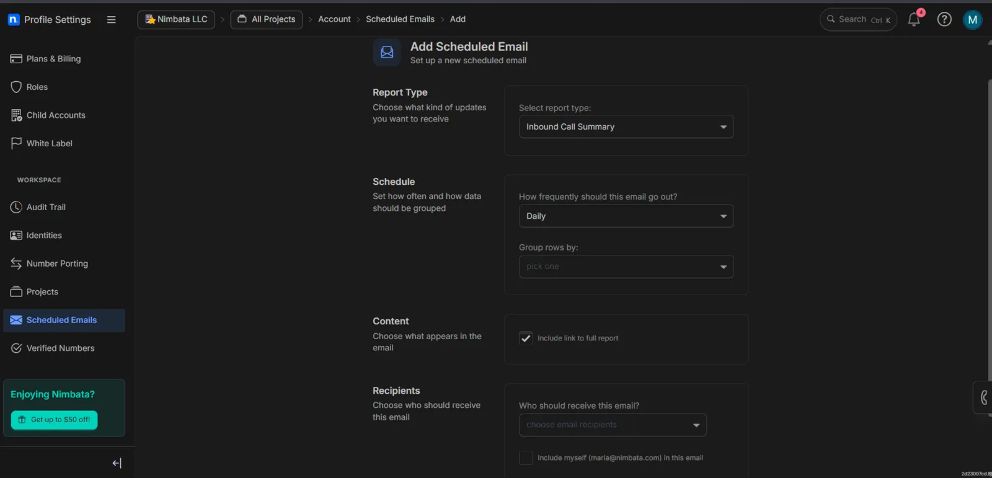Open the Select report type dropdown

(x=626, y=126)
